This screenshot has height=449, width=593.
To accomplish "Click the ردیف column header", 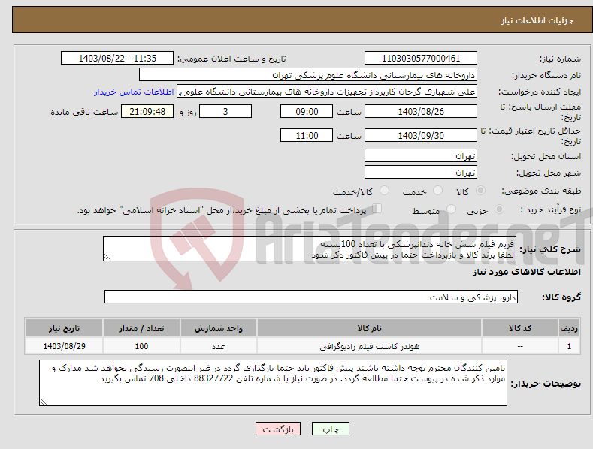I will pyautogui.click(x=569, y=328).
